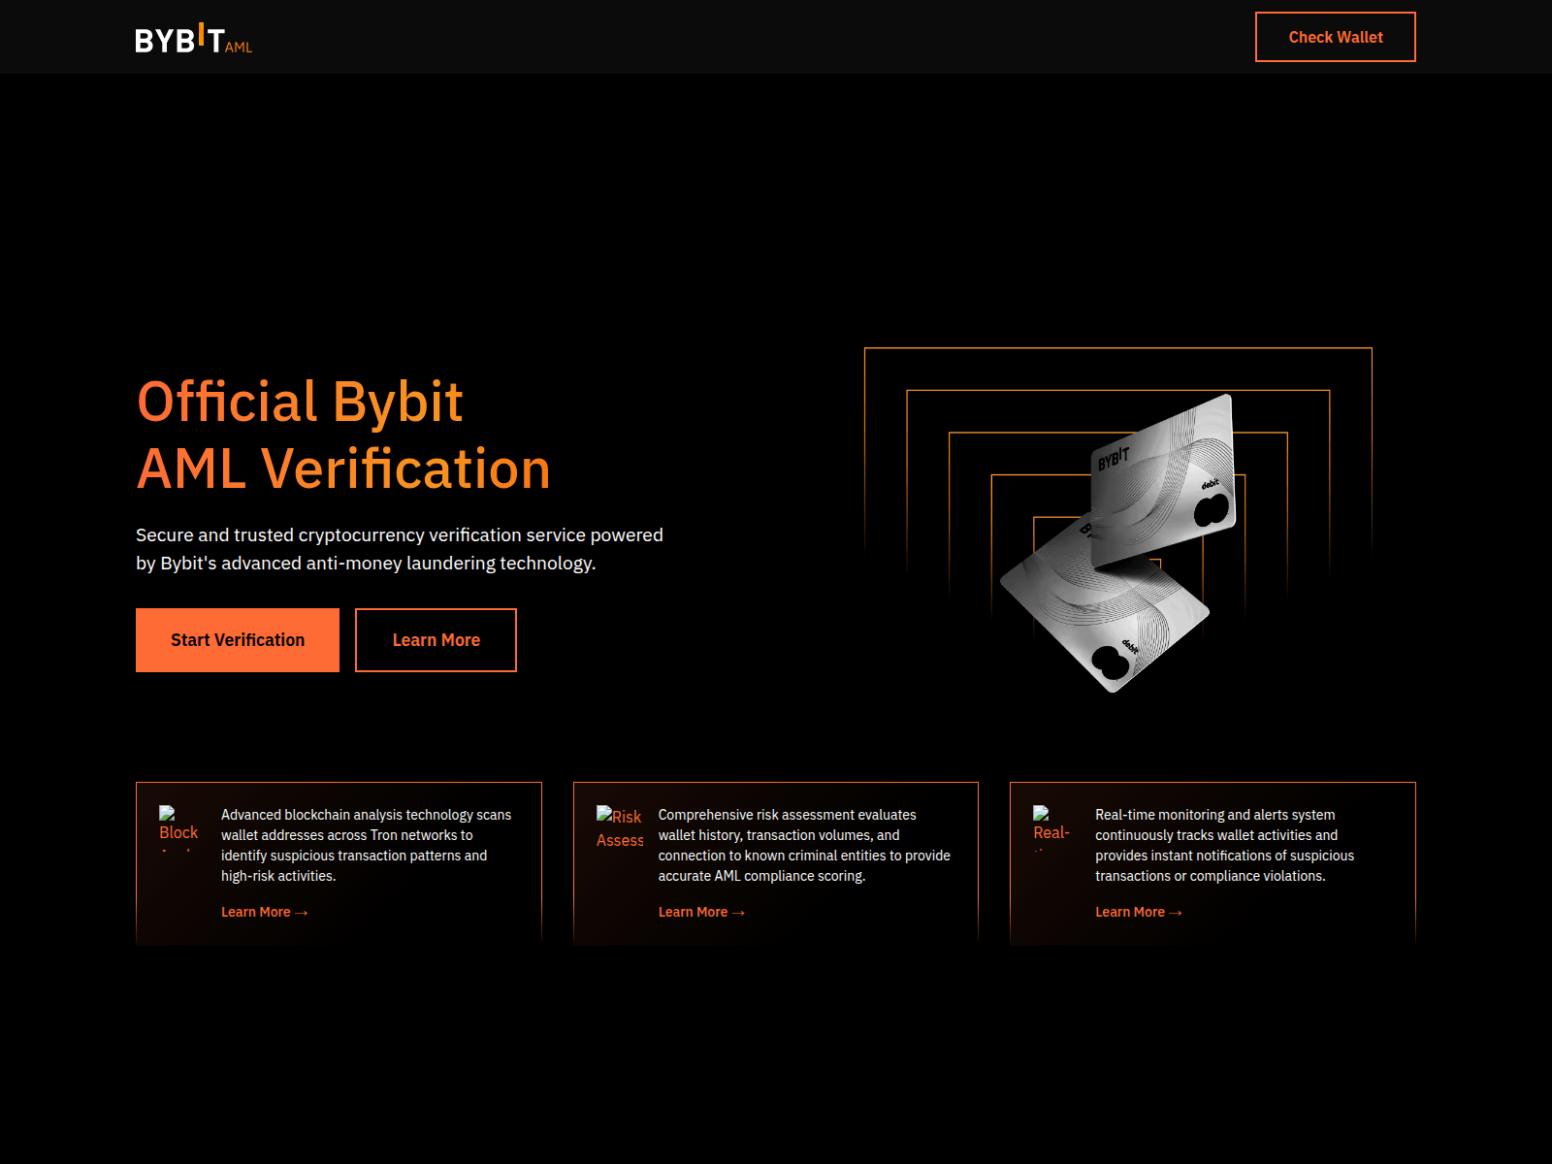Click the upper Bybit debit card image
The width and height of the screenshot is (1552, 1164).
pyautogui.click(x=1163, y=479)
